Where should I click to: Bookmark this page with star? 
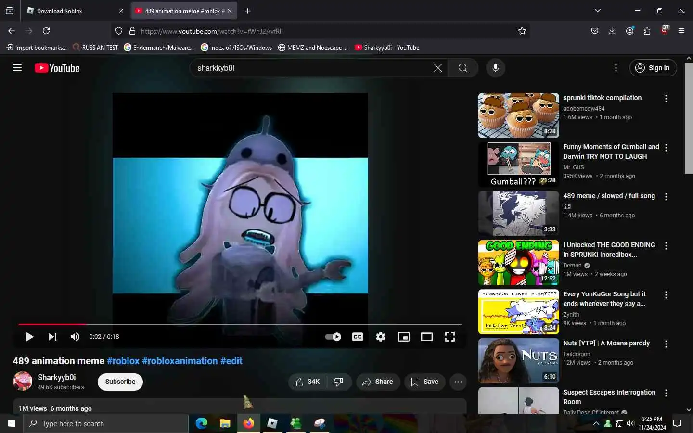tap(522, 31)
